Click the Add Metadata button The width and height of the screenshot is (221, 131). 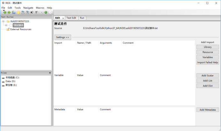click(x=208, y=110)
